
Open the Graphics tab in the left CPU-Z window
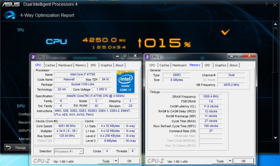tap(106, 65)
